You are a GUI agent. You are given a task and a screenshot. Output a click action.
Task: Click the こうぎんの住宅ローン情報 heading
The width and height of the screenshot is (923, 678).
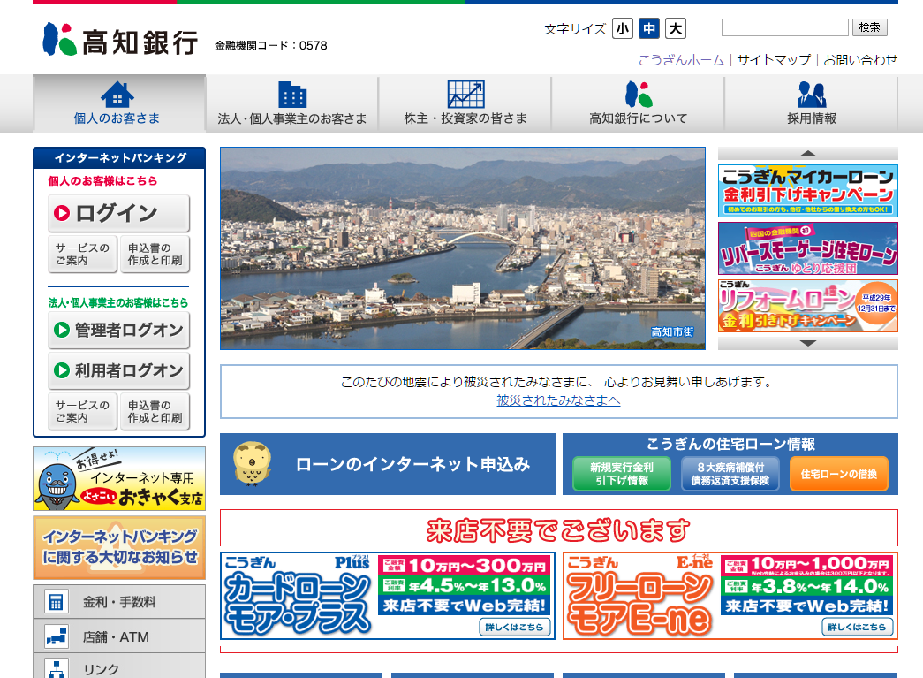pyautogui.click(x=730, y=444)
